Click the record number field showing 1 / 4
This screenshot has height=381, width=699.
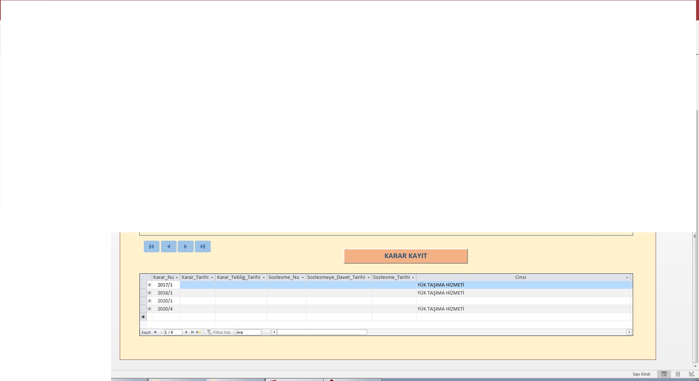pos(173,332)
